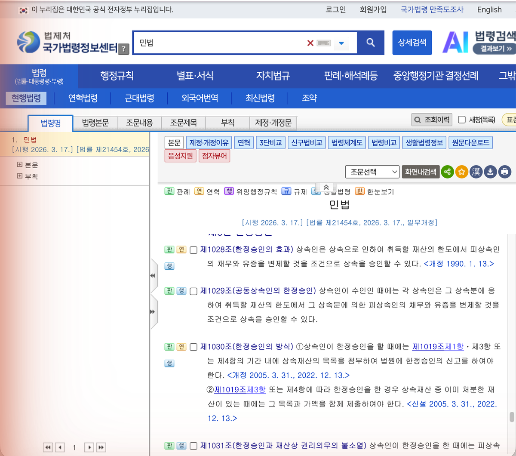Image resolution: width=516 pixels, height=456 pixels.
Task: Go to previous page in list pager
Action: pos(60,447)
